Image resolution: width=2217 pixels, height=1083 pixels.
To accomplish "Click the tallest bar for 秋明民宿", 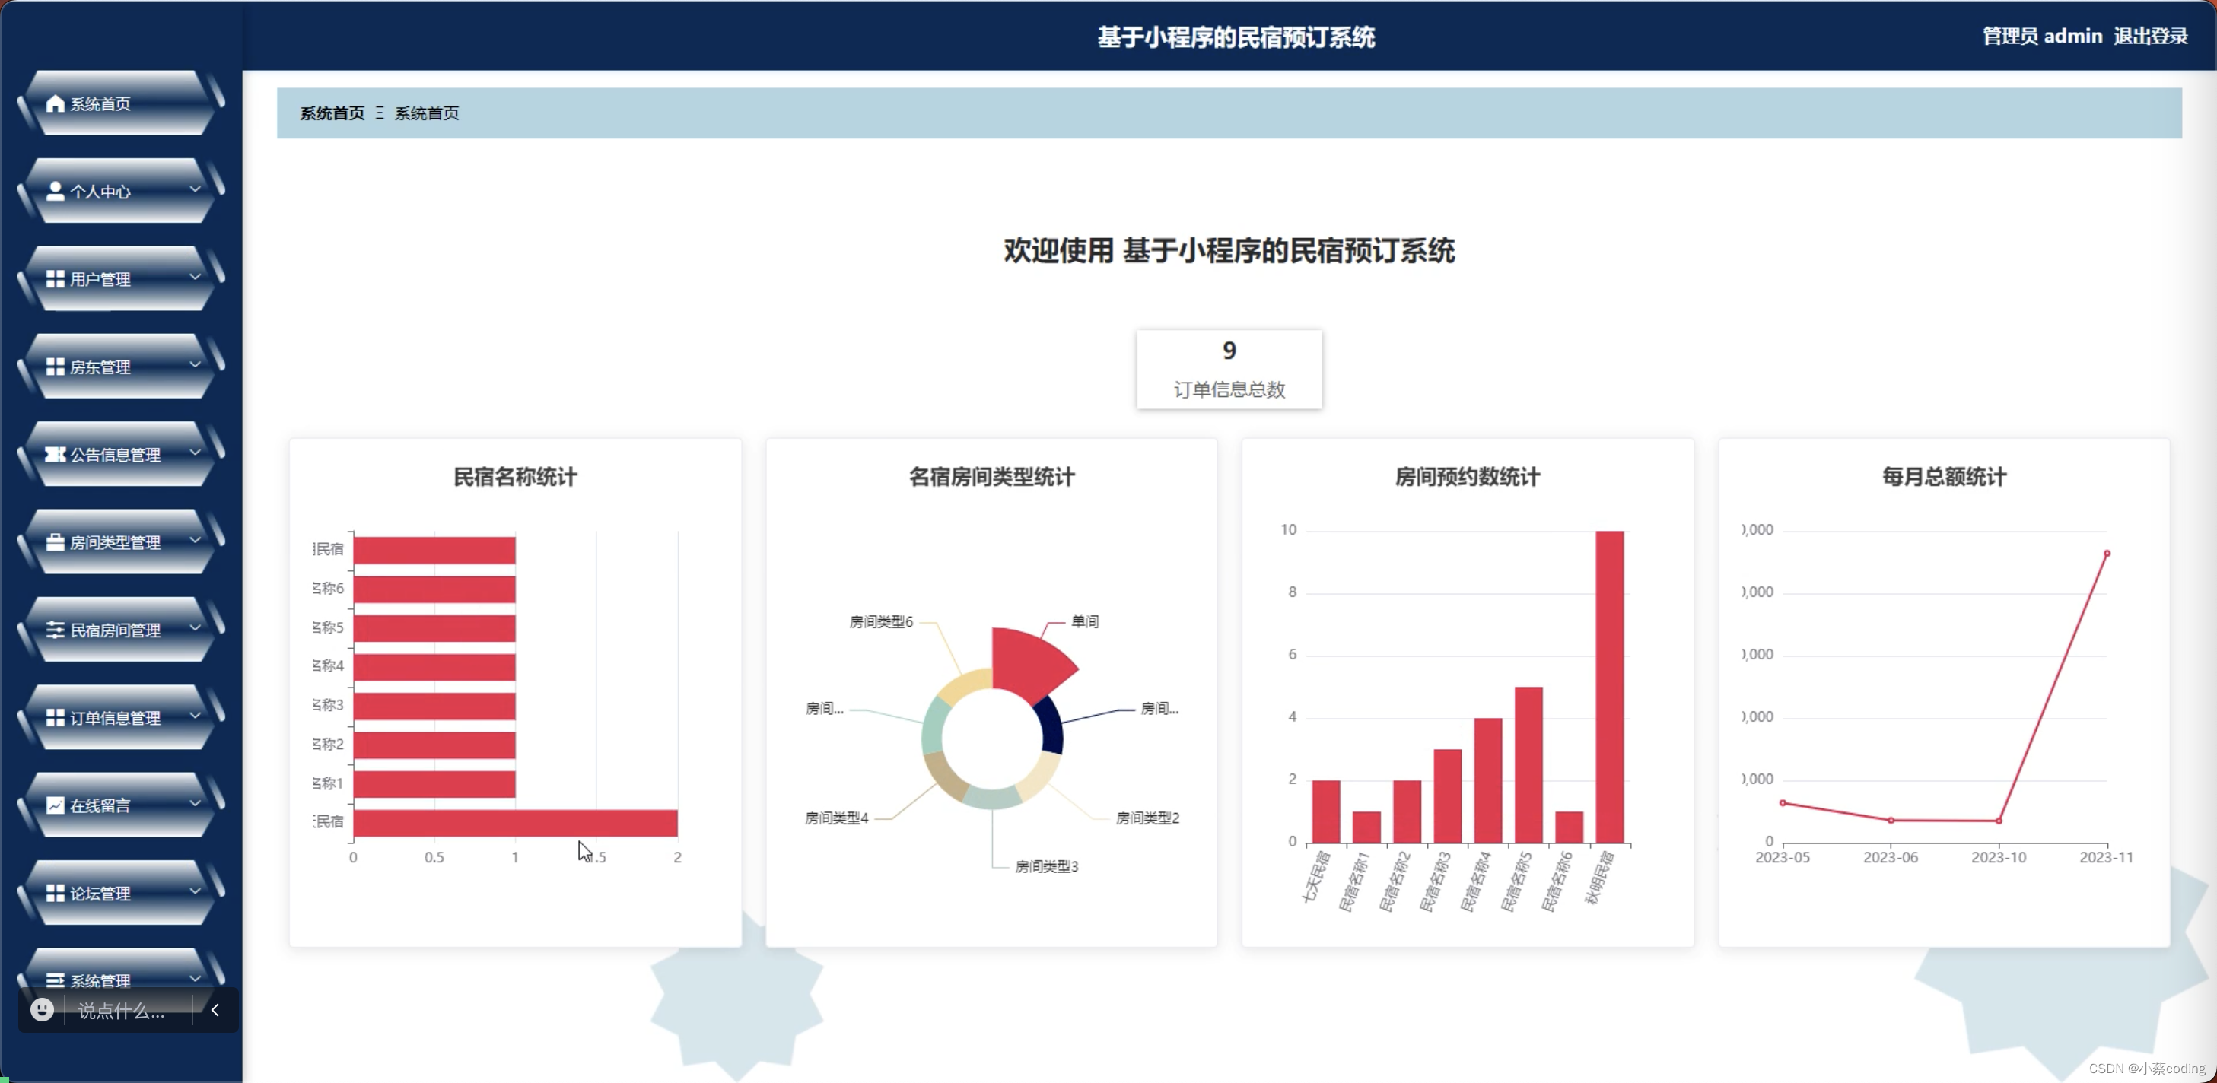I will pos(1609,687).
